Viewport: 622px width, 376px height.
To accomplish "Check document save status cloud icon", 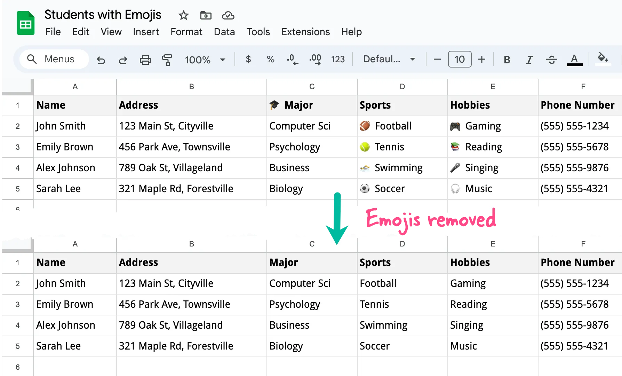I will point(228,15).
